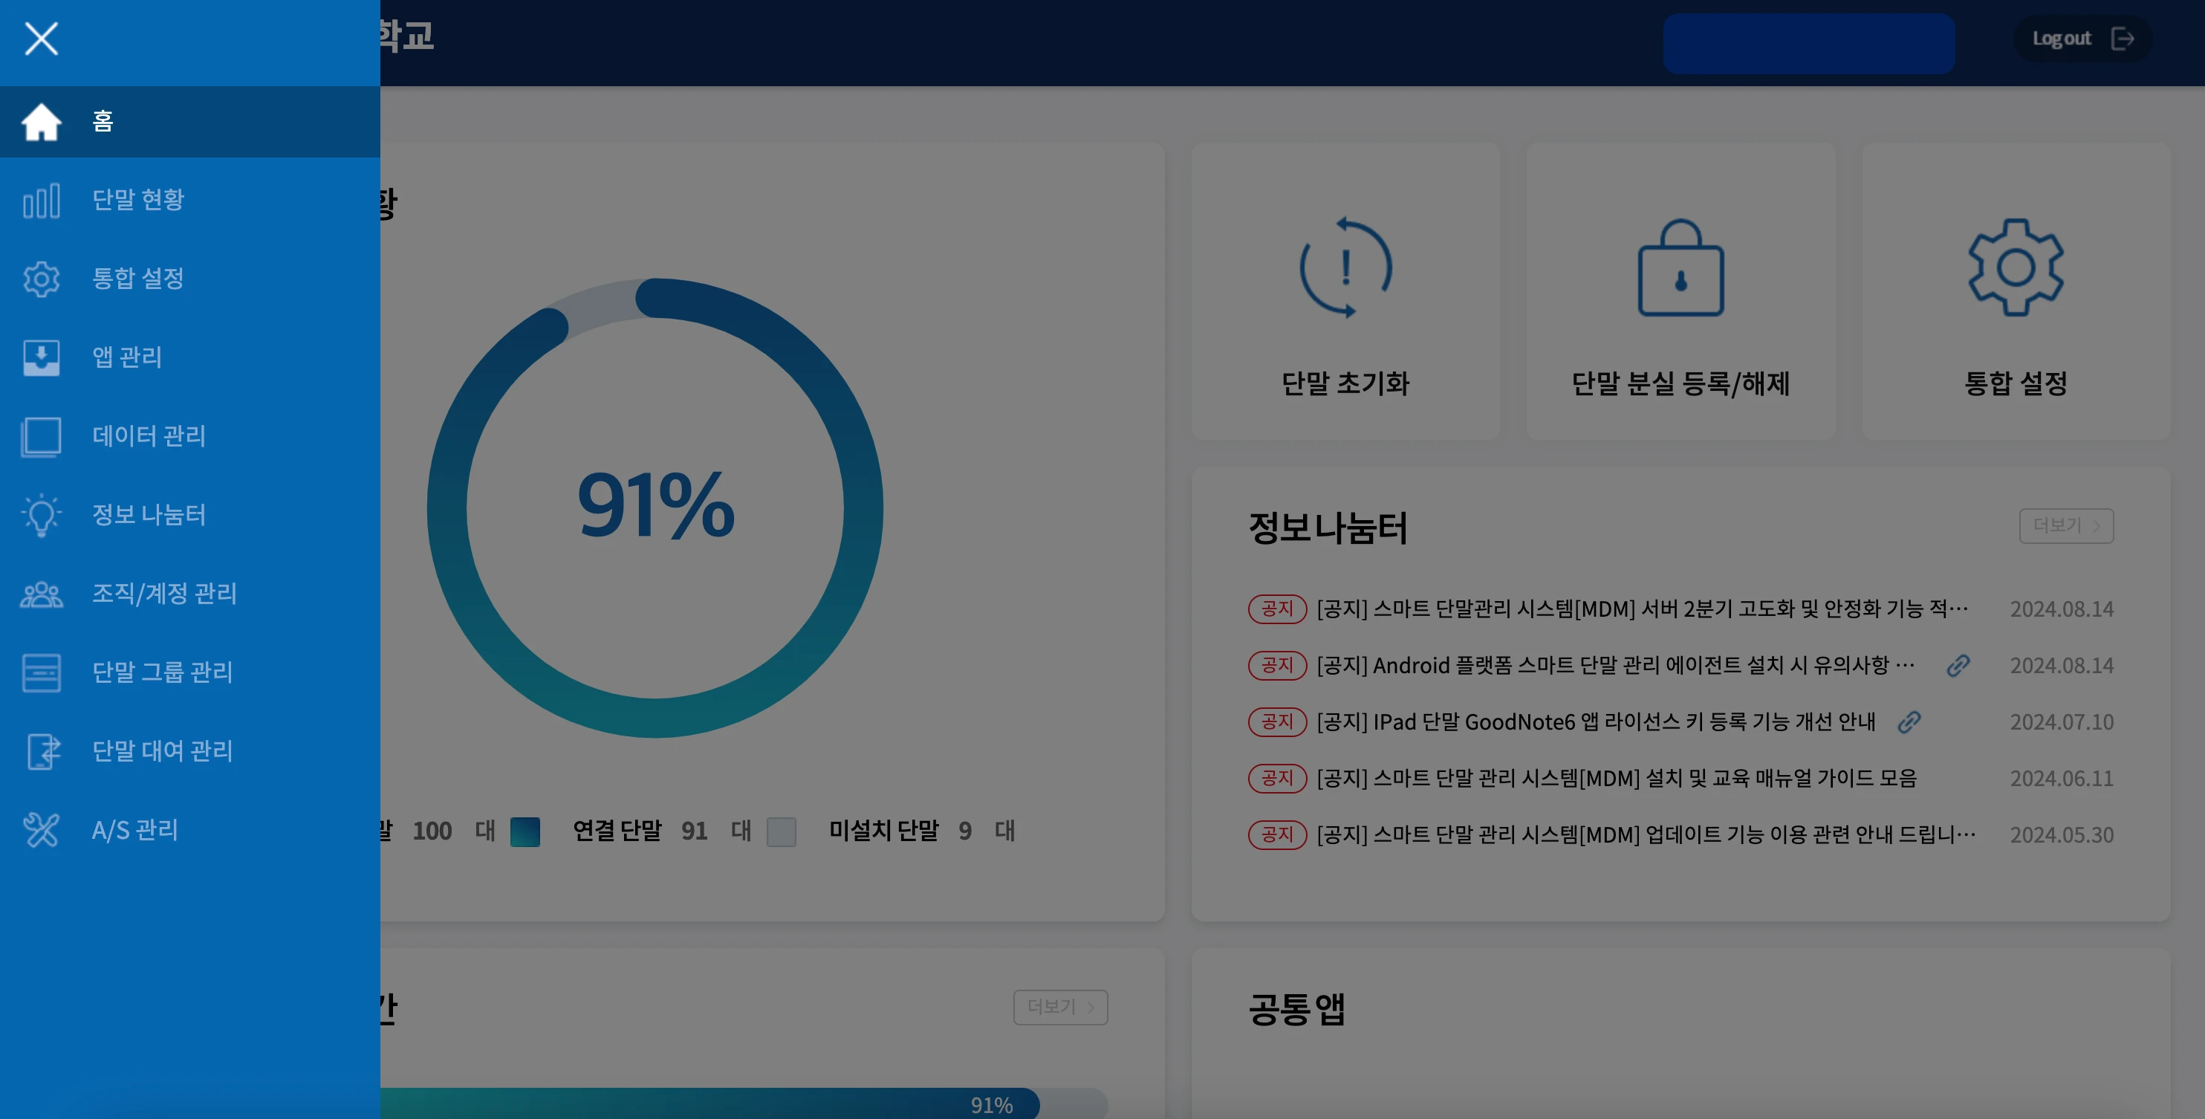
Task: Open 단말 분실 등록/해제 card label
Action: point(1681,383)
